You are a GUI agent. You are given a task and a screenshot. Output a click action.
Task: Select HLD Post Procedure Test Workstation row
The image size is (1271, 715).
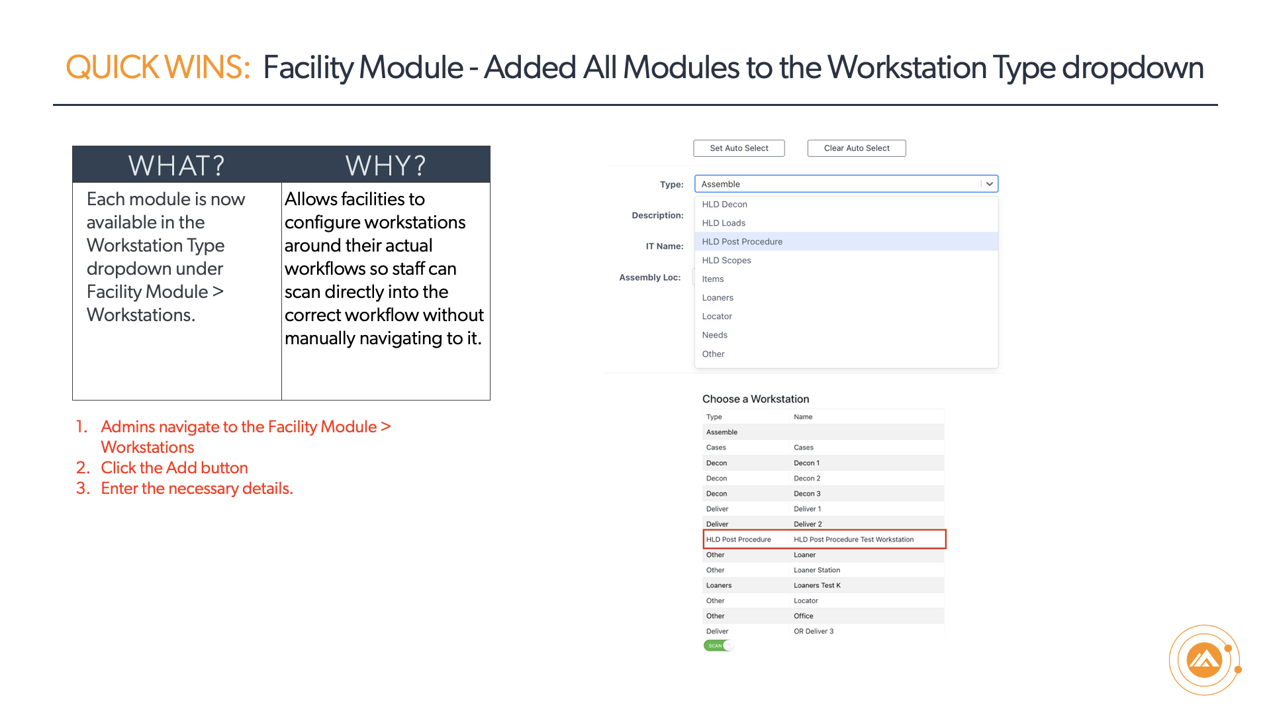[x=824, y=540]
